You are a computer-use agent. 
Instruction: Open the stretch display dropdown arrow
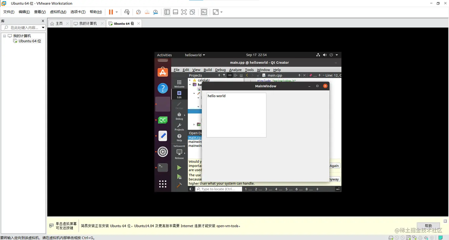click(222, 12)
